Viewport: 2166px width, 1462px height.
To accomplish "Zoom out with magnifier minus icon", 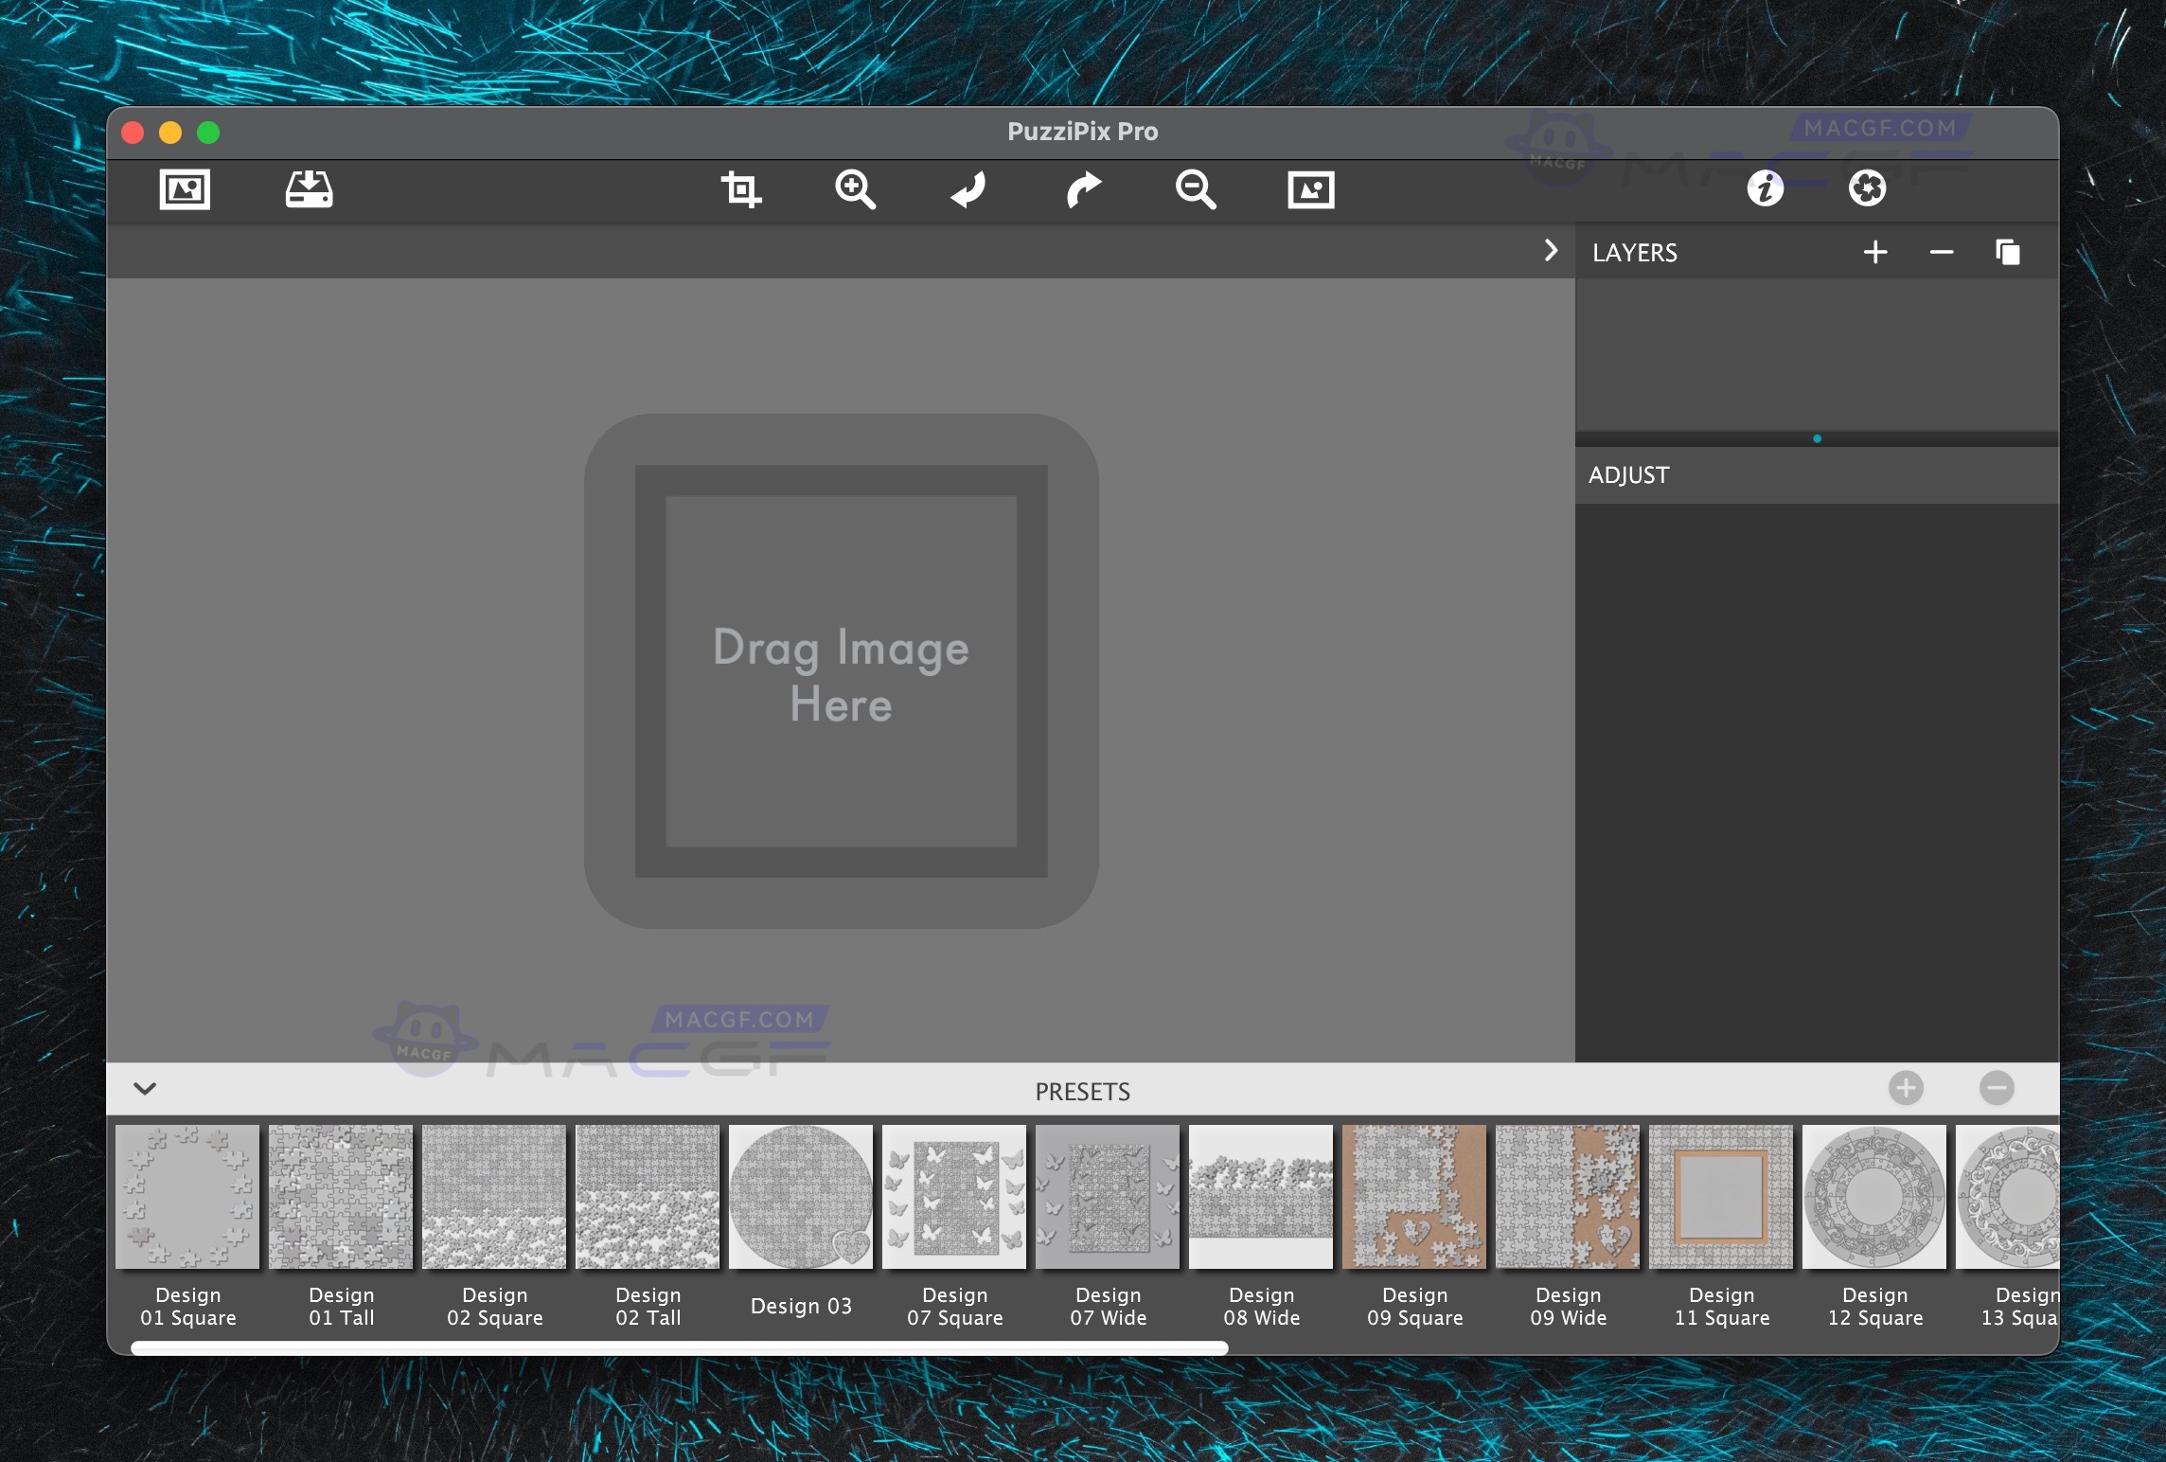I will coord(1196,189).
